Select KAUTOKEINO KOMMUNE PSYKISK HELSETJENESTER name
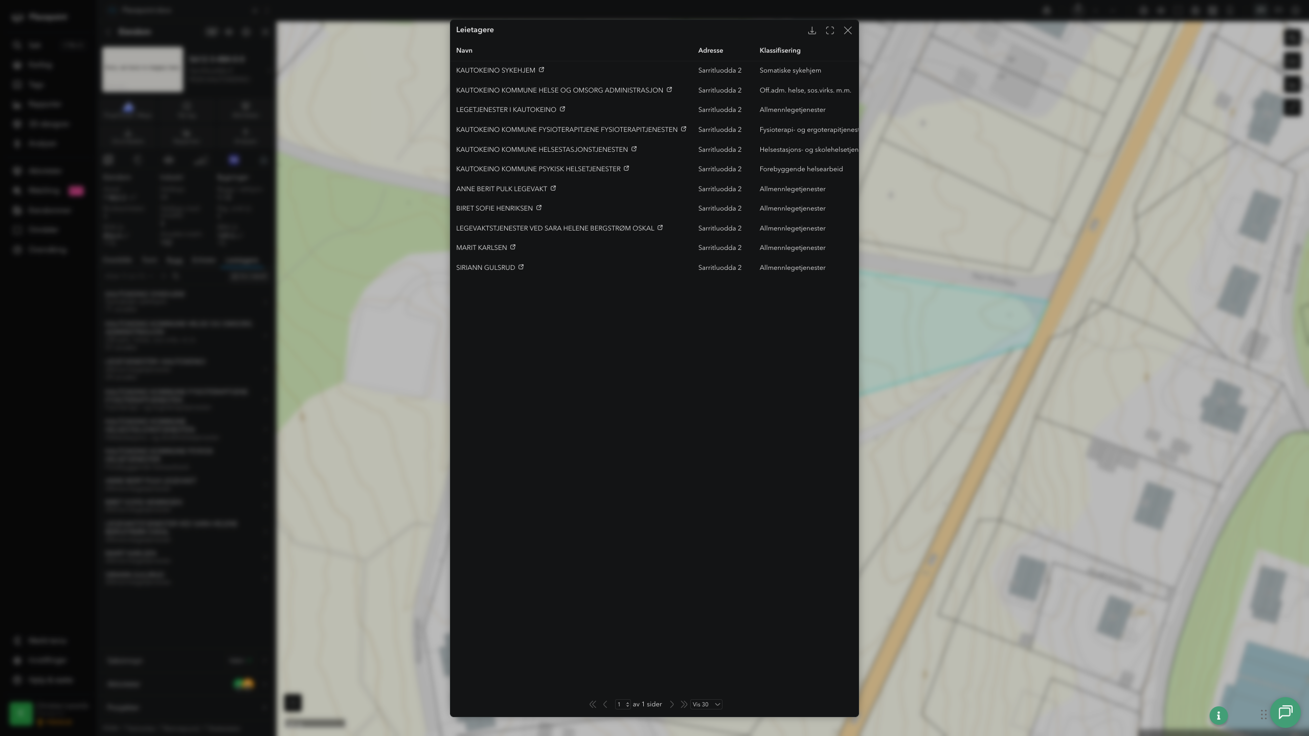This screenshot has height=736, width=1309. click(x=538, y=169)
